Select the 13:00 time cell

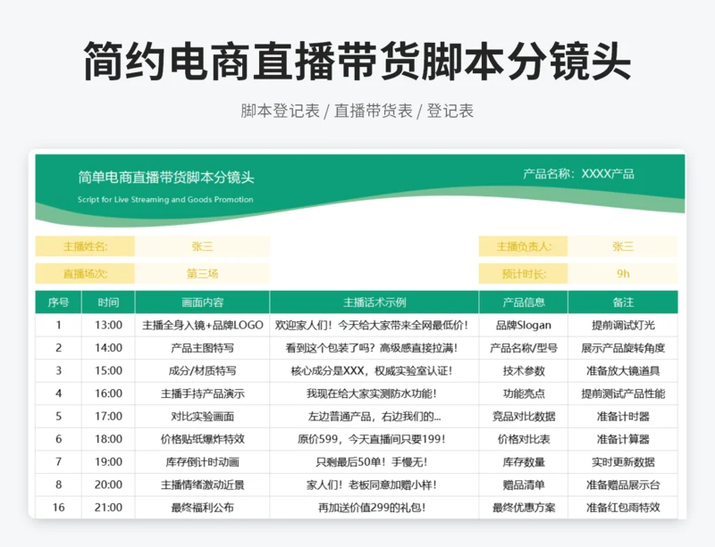[108, 325]
